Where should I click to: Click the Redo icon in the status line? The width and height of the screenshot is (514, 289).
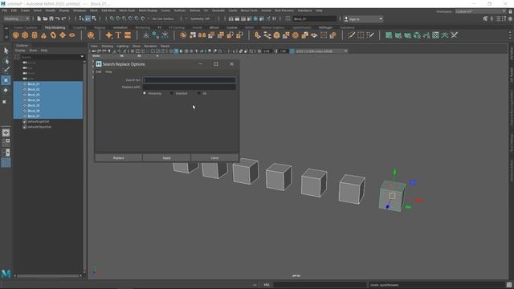pyautogui.click(x=63, y=18)
